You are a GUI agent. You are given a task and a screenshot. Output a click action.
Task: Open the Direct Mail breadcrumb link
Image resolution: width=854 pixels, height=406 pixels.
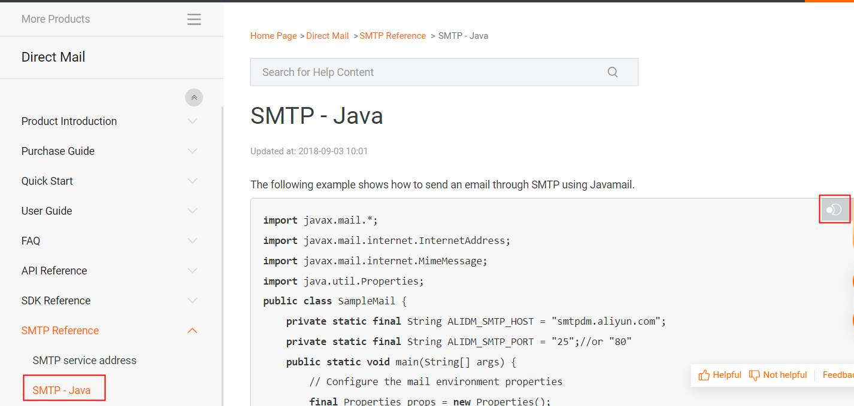(327, 35)
